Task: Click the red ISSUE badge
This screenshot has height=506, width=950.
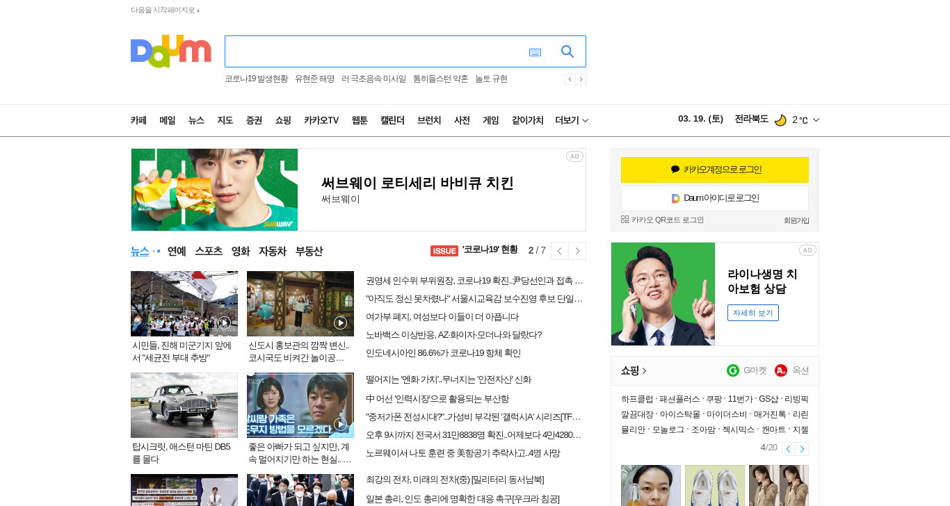Action: click(x=444, y=251)
